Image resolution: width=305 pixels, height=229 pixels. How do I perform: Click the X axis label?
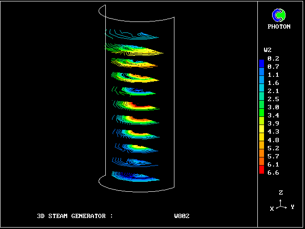(272, 208)
